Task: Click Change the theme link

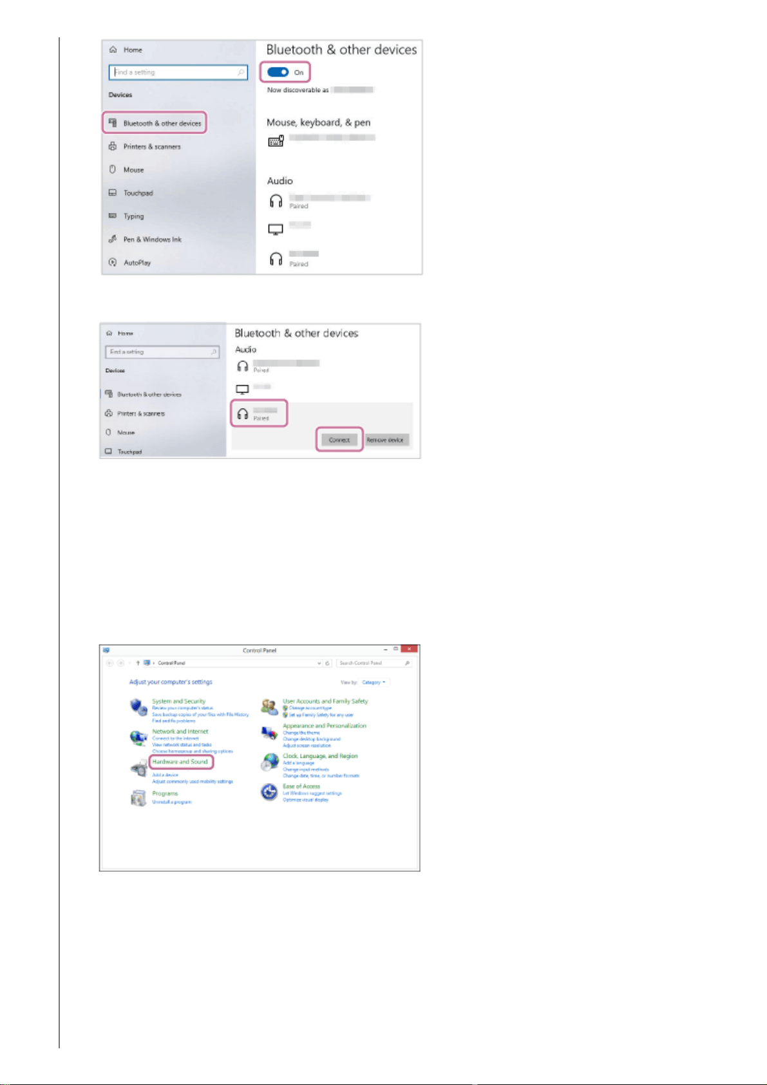Action: coord(301,733)
